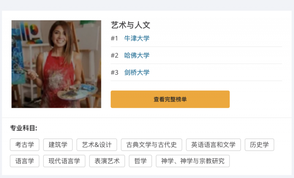
Task: Click the artist painter photo thumbnail
Action: point(56,64)
